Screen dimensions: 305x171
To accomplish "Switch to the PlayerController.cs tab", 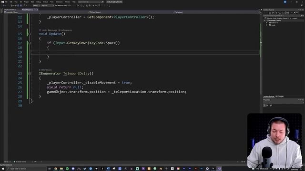I will 10,9.
